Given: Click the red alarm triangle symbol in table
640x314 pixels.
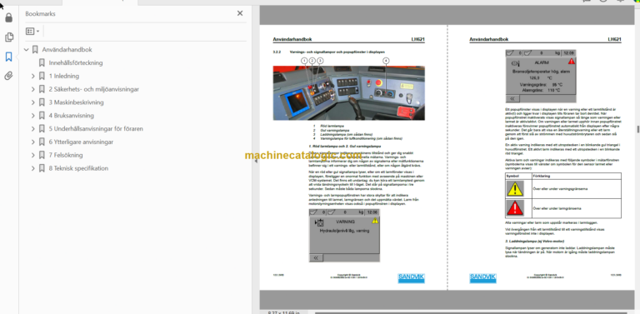Looking at the screenshot, I should [x=515, y=208].
